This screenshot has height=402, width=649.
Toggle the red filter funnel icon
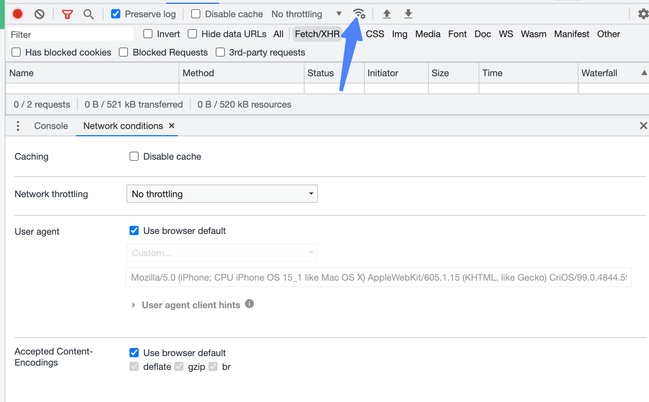[67, 15]
